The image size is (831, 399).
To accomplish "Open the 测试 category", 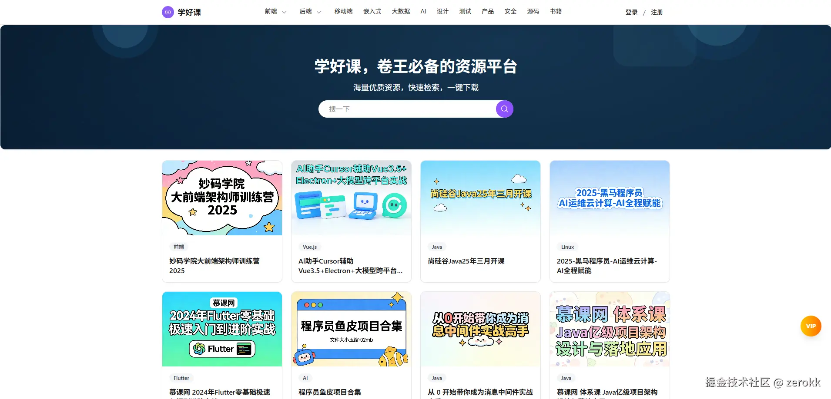I will (466, 11).
